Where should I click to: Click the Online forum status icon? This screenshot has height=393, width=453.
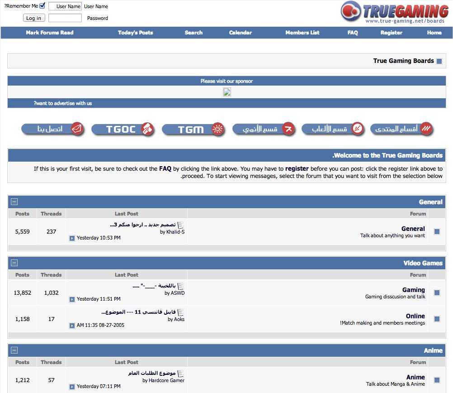(x=437, y=319)
